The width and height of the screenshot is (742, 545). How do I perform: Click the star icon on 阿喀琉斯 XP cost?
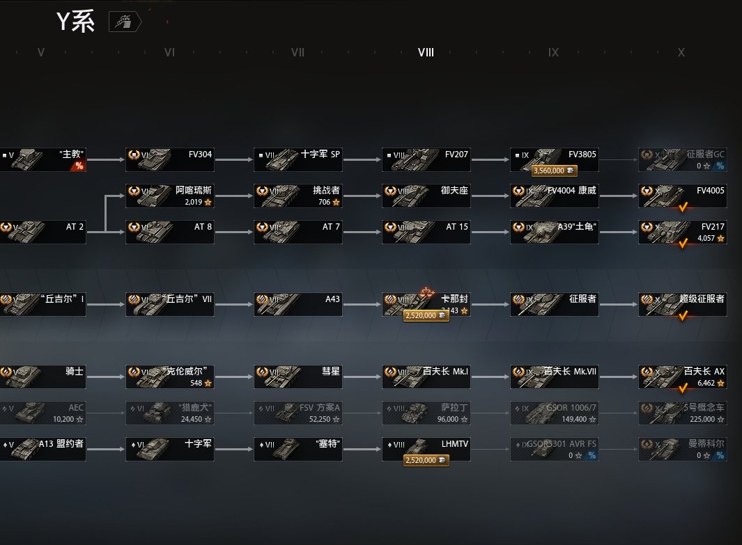click(208, 202)
